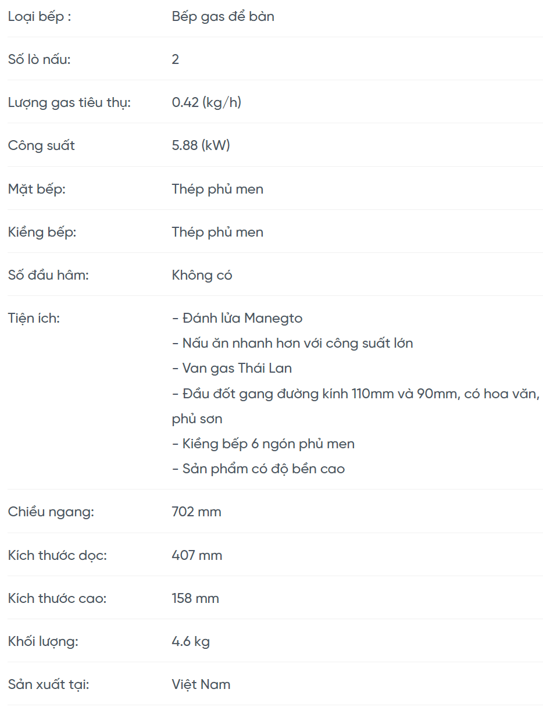Click the "Kiềng bếp 6 ngón phủ men" line
This screenshot has height=707, width=543.
263,444
